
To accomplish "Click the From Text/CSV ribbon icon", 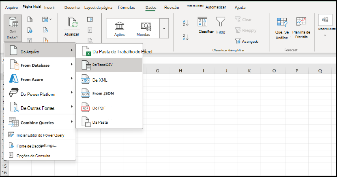I will [x=30, y=19].
